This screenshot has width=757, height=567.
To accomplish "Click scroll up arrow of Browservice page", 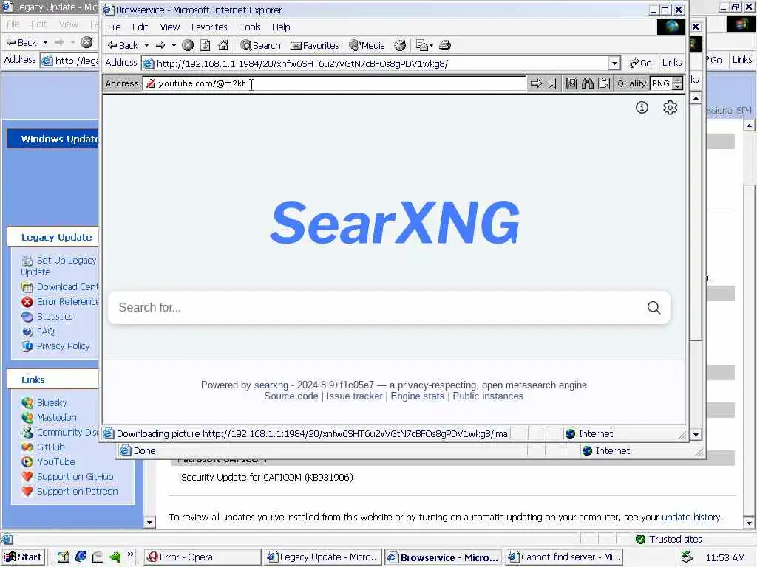I will click(x=695, y=98).
